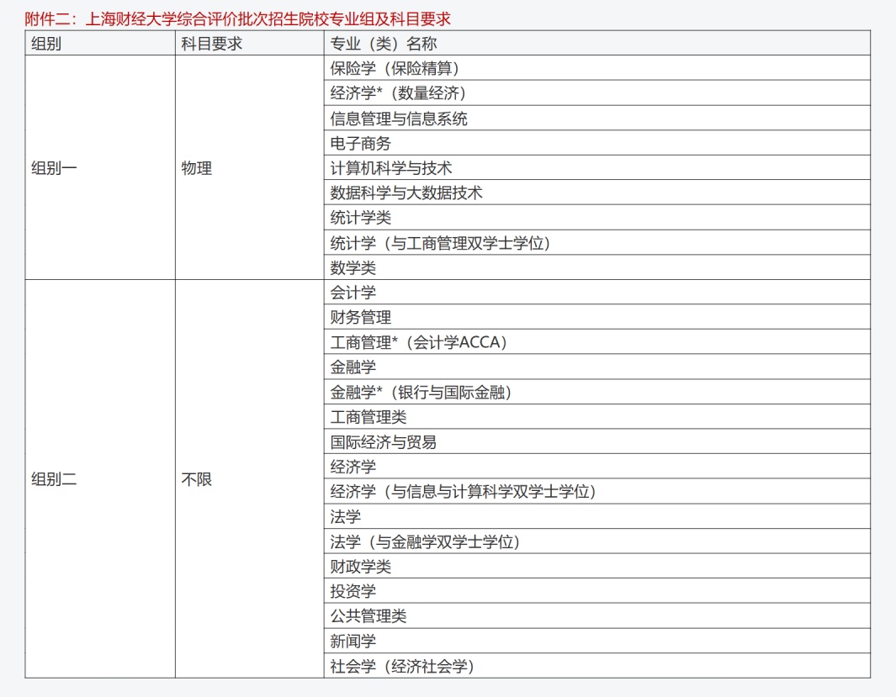Screen dimensions: 896x697
Task: Select the 科目要求 column header
Action: pyautogui.click(x=250, y=44)
